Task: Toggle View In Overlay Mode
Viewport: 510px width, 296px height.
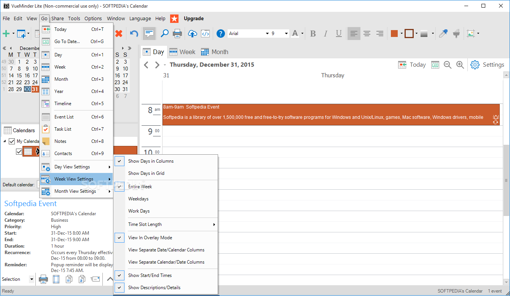Action: 166,238
